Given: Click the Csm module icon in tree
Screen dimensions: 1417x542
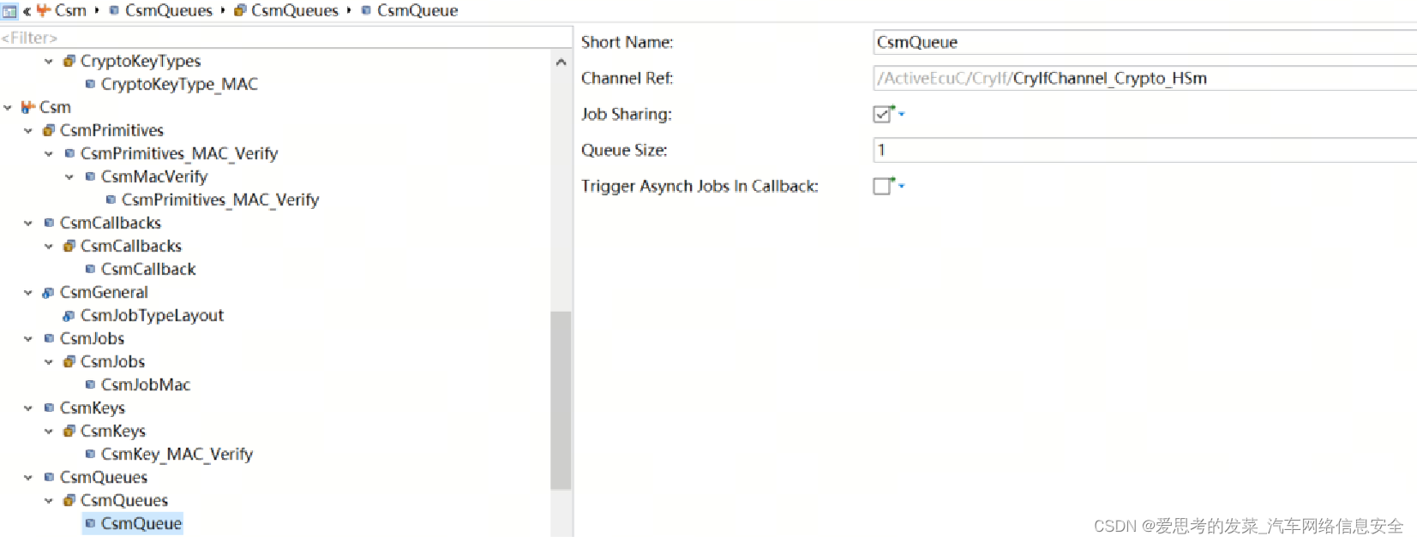Looking at the screenshot, I should tap(28, 107).
